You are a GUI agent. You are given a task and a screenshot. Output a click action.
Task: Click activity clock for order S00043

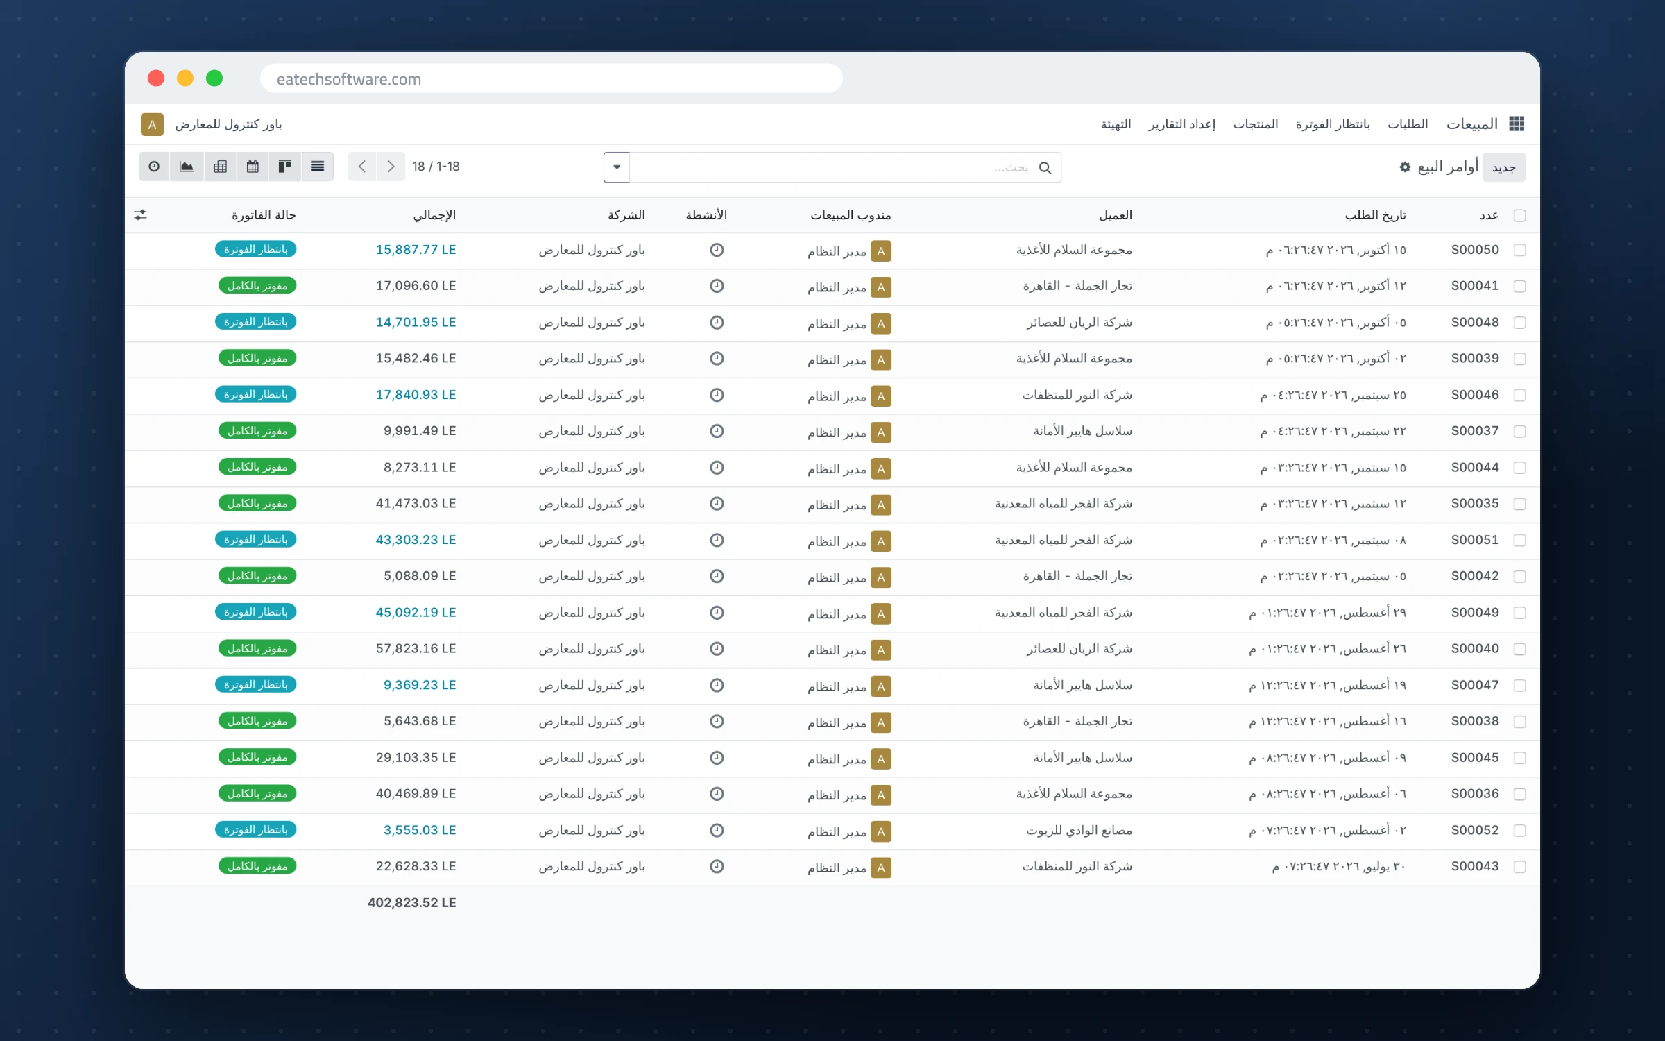click(717, 866)
